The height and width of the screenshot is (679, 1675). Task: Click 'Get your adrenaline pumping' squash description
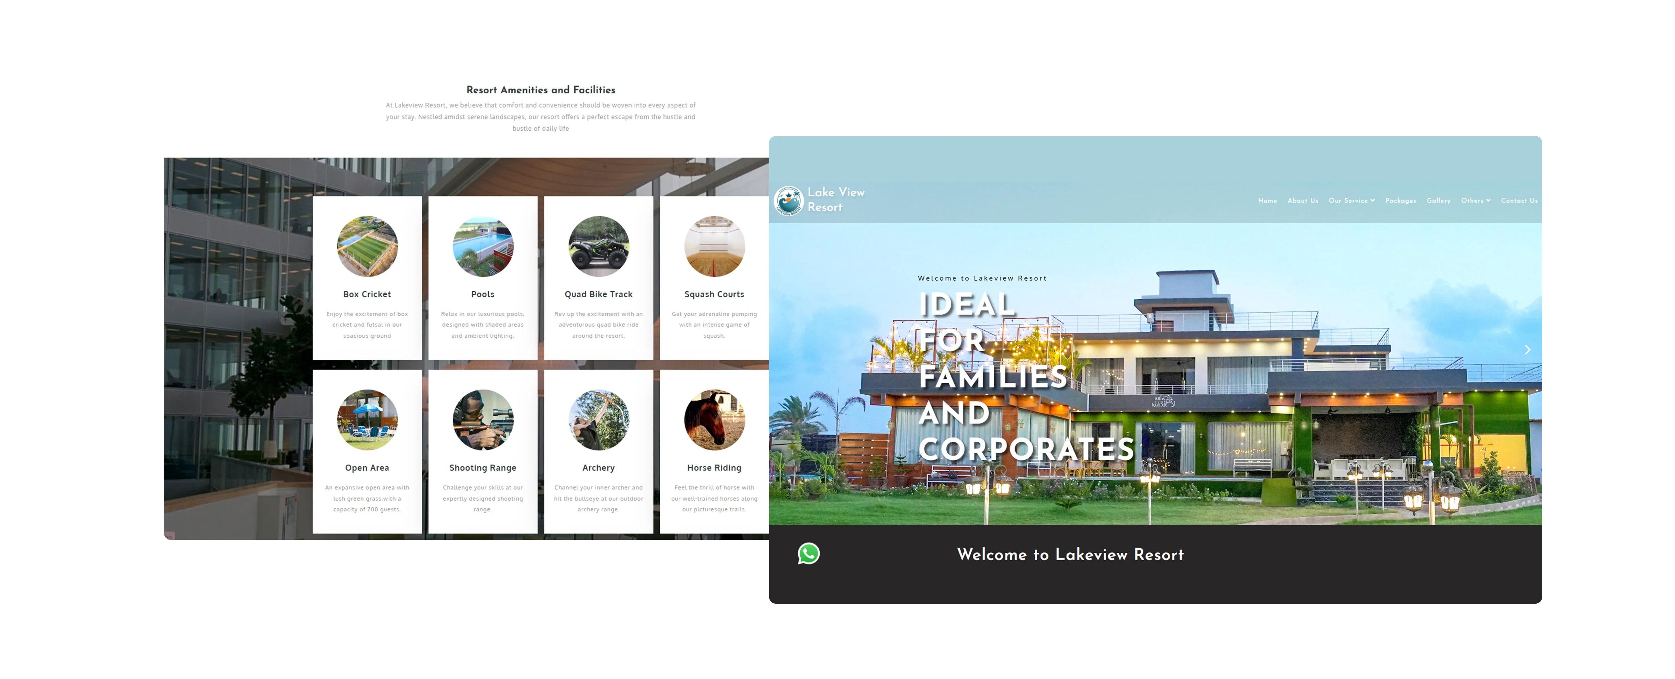[714, 325]
